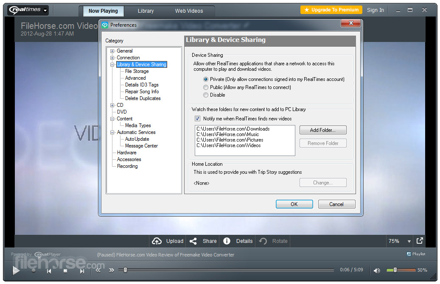Select the Downloads watched folder
The image size is (440, 284).
coord(233,129)
